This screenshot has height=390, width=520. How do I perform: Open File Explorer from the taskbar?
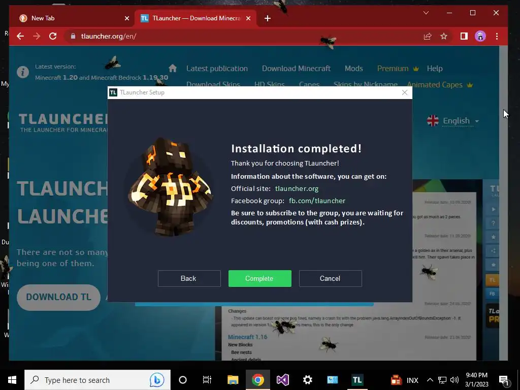233,380
